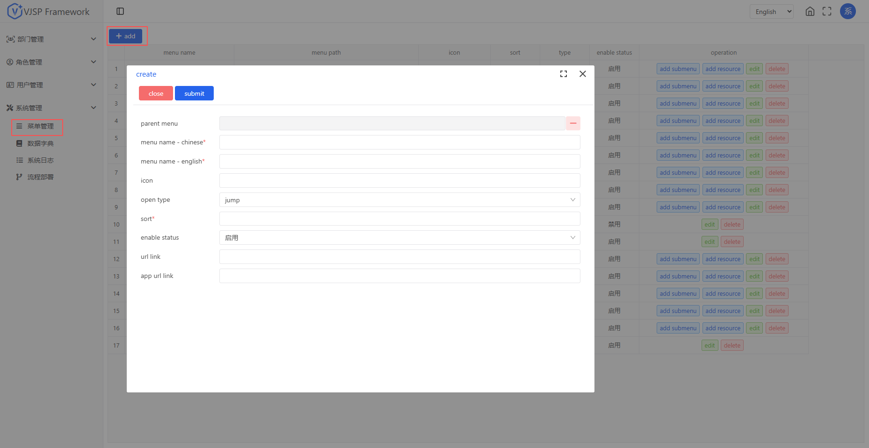This screenshot has height=448, width=869.
Task: Open 数据字典 in the sidebar
Action: tap(40, 143)
